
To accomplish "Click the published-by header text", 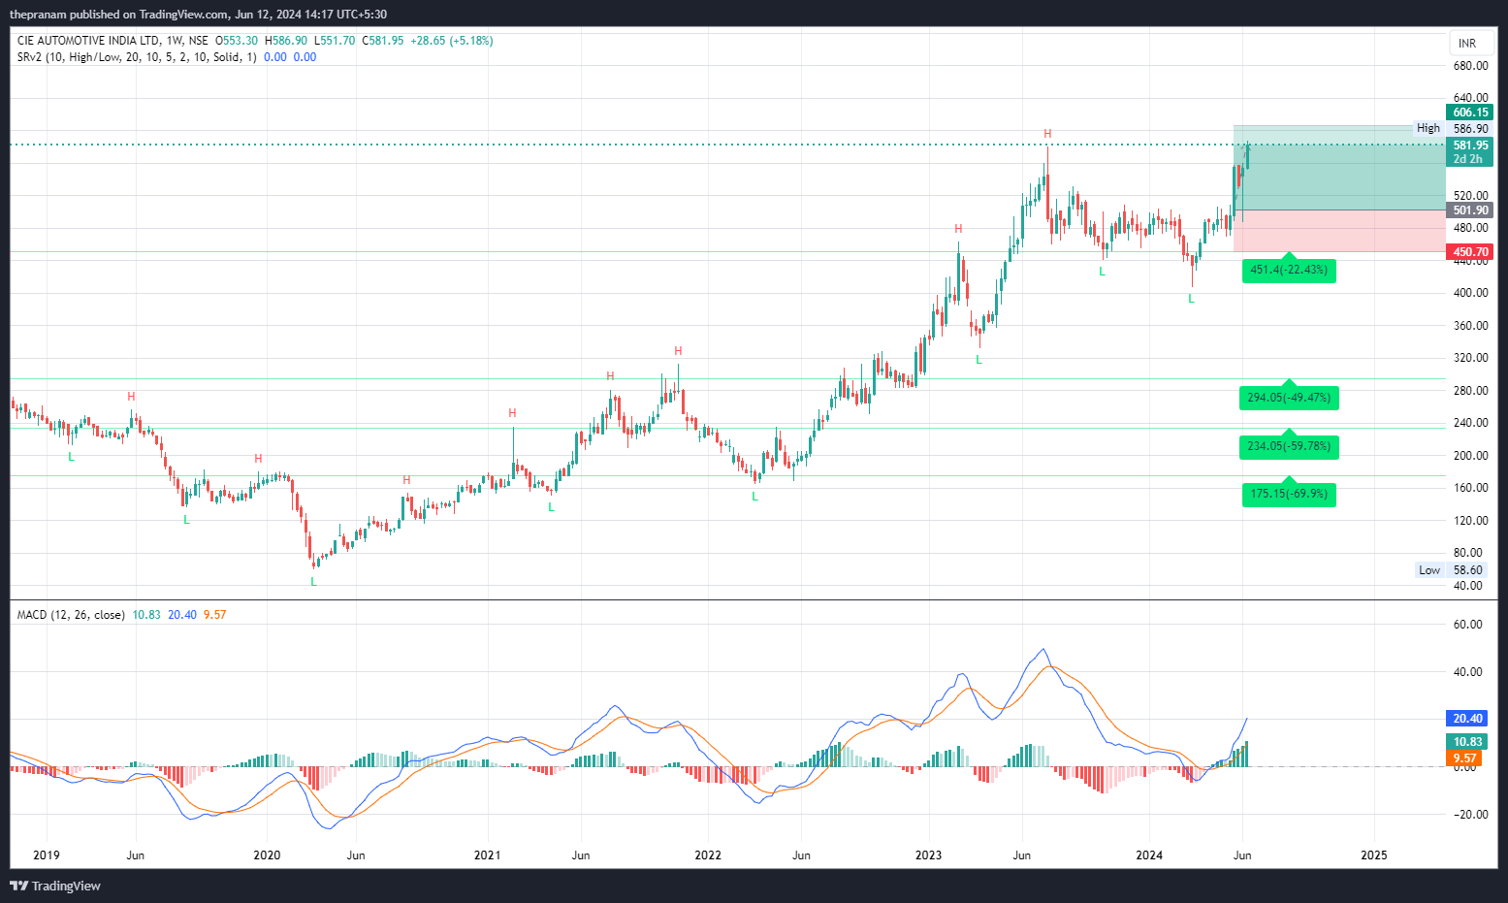I will point(199,15).
